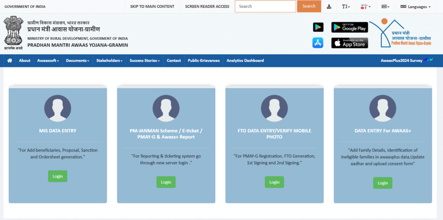
Task: Click Login under FTO DATA ENTRY card
Action: pyautogui.click(x=274, y=182)
